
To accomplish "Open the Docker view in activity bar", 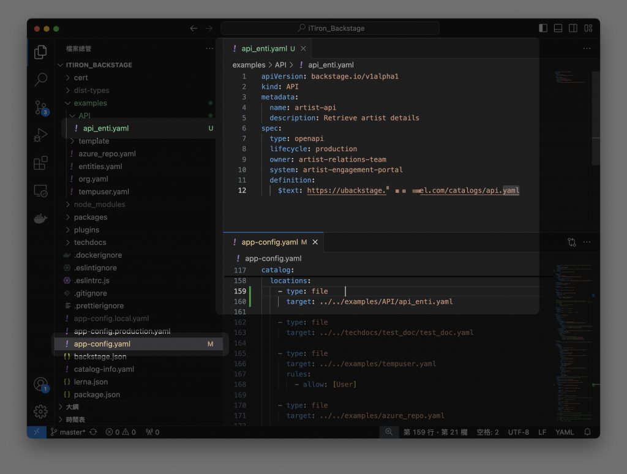I will pyautogui.click(x=40, y=219).
